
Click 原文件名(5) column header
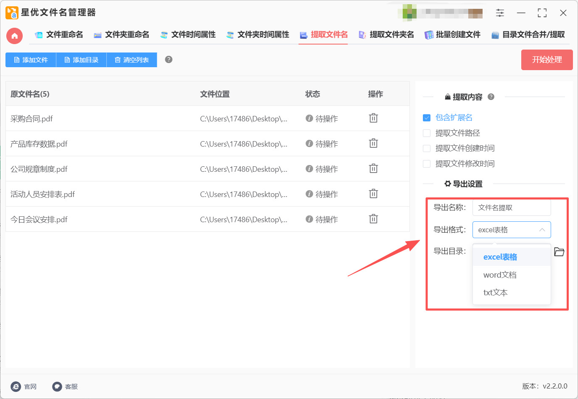(30, 94)
